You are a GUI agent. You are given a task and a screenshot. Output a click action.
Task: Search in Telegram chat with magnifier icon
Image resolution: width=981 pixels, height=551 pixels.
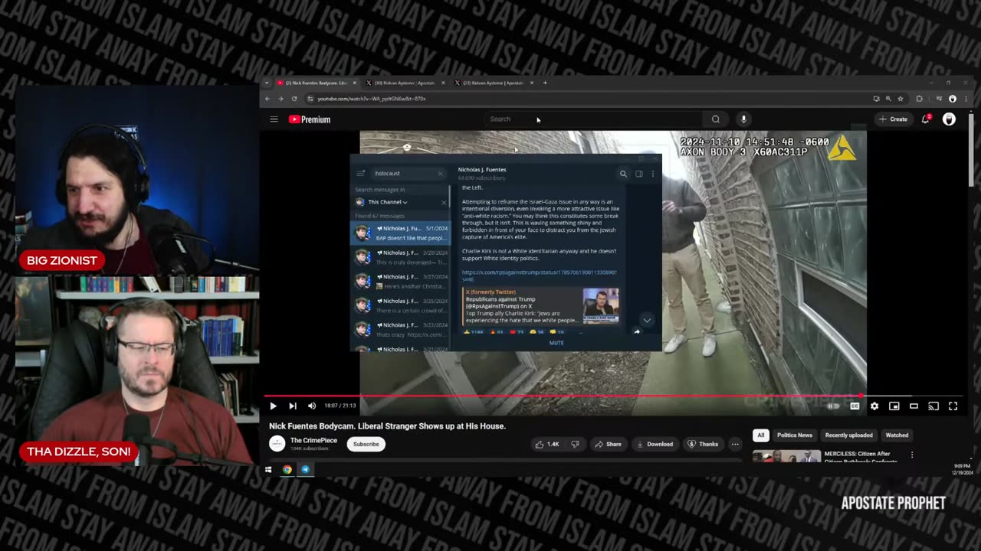(x=623, y=174)
